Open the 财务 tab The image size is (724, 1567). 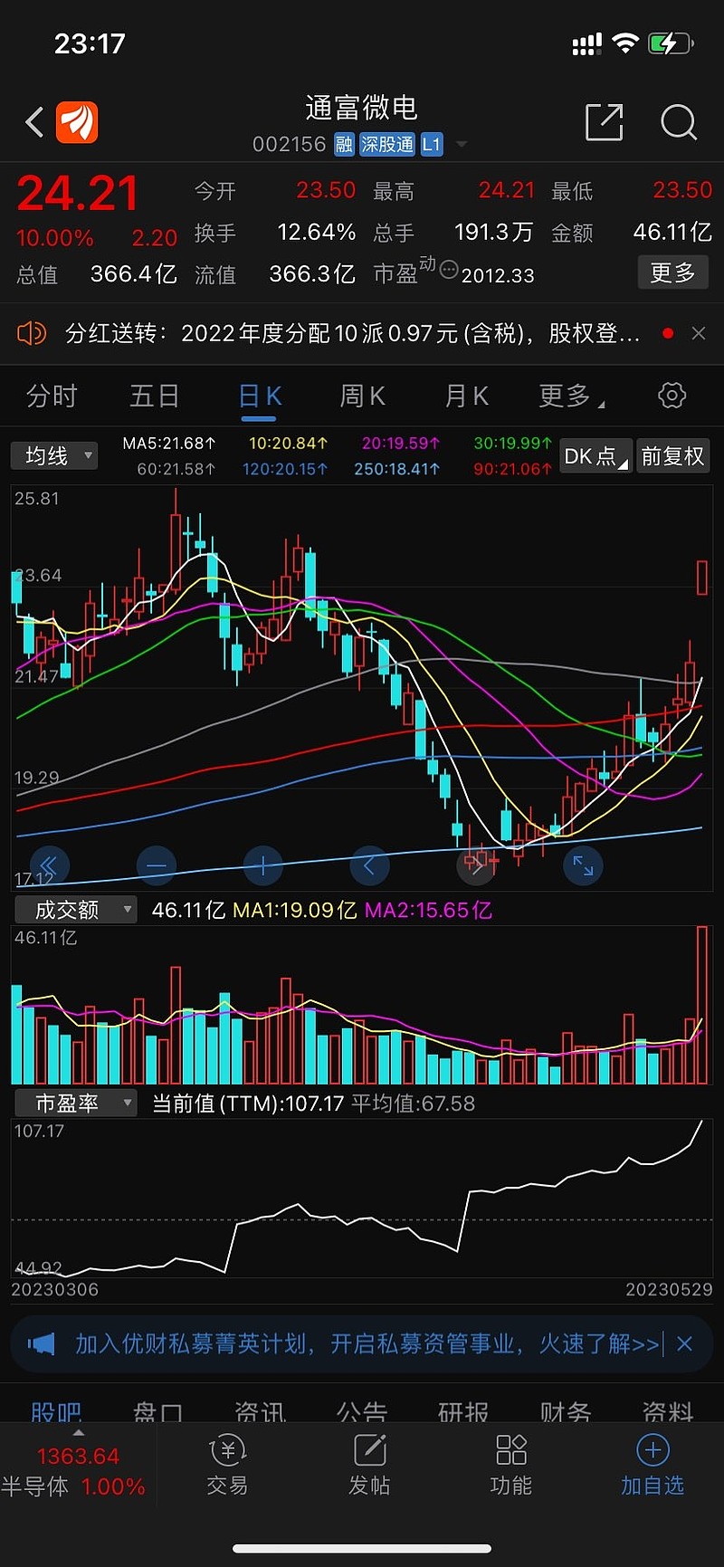point(566,1412)
